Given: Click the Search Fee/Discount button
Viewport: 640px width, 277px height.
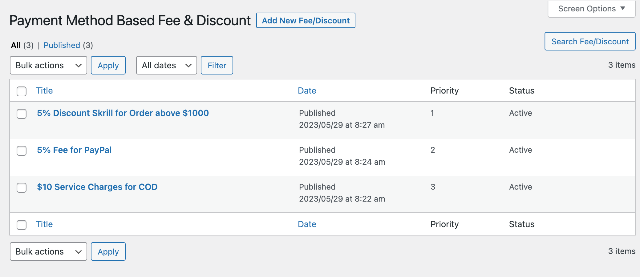Looking at the screenshot, I should coord(589,41).
